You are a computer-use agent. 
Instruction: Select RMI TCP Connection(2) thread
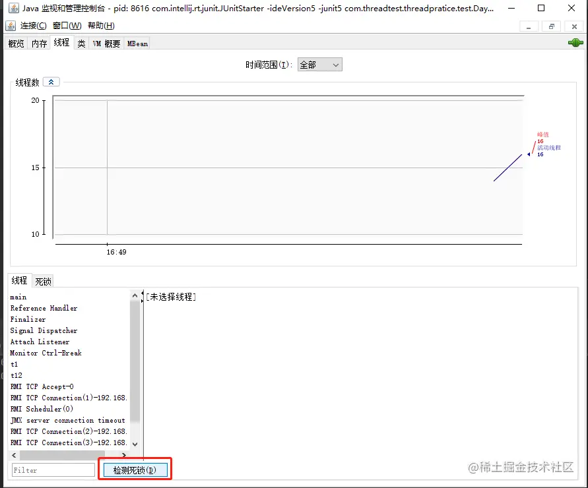point(69,431)
